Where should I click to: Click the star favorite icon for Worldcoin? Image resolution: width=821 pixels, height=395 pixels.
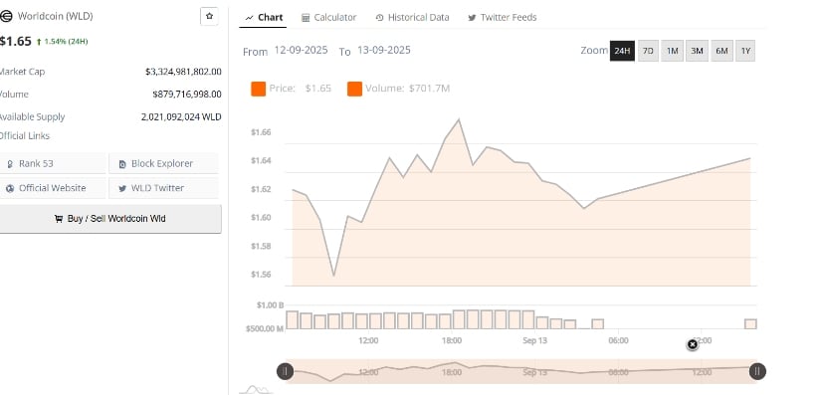(209, 16)
